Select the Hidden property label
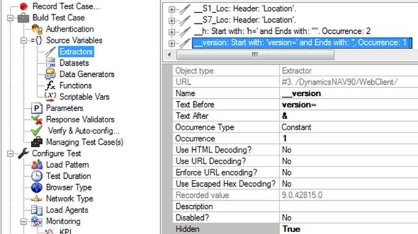 coord(226,229)
